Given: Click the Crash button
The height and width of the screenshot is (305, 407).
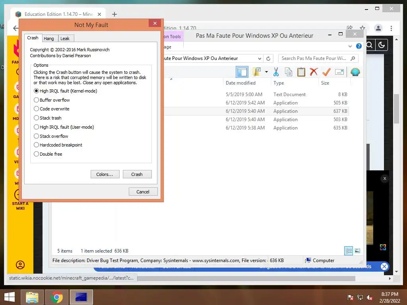Looking at the screenshot, I should pyautogui.click(x=137, y=174).
